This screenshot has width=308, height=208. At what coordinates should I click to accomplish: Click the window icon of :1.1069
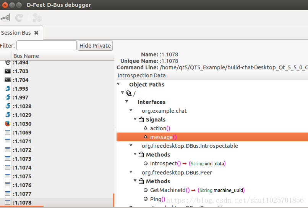(8, 133)
